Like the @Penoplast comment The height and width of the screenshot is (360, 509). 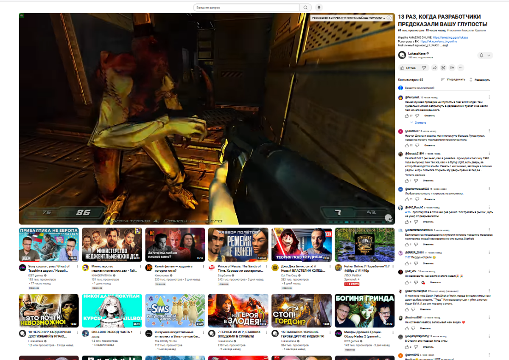click(407, 115)
